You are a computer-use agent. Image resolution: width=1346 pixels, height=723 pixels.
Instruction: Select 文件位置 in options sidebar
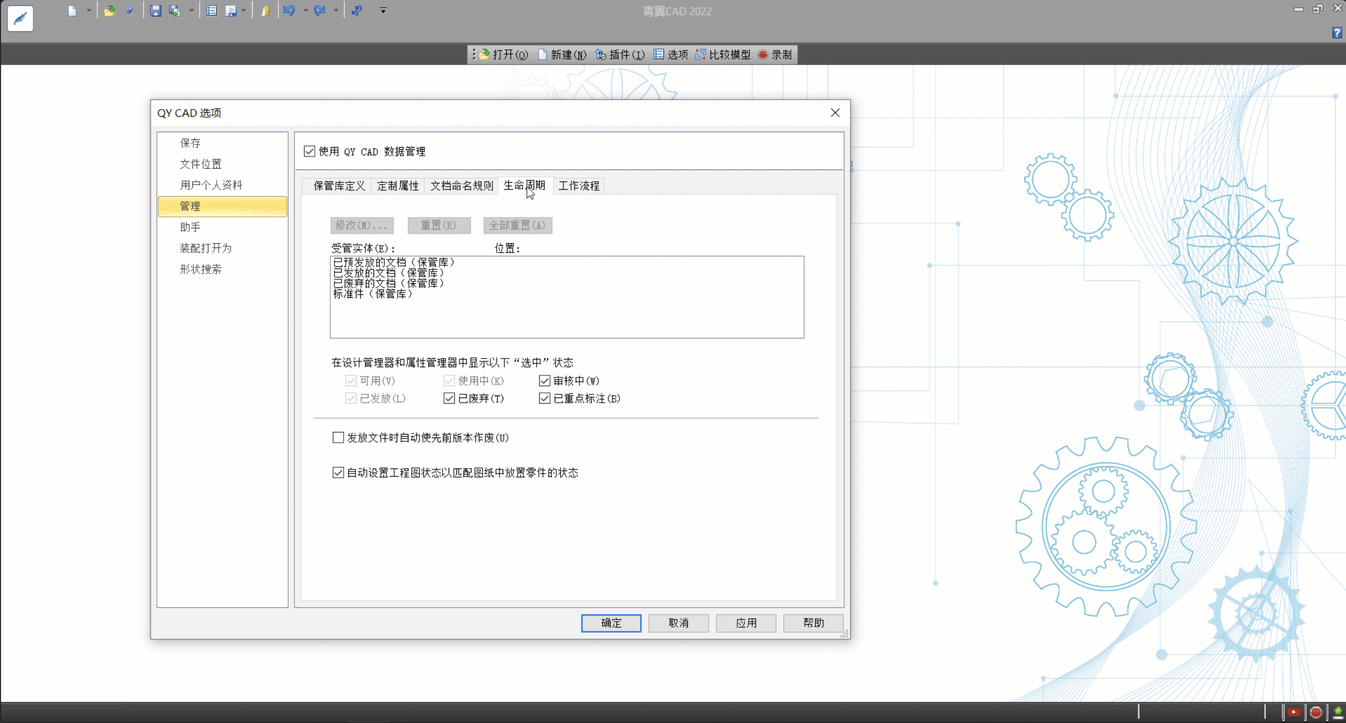pyautogui.click(x=223, y=164)
